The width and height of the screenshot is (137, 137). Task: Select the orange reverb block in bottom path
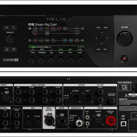click(x=77, y=40)
